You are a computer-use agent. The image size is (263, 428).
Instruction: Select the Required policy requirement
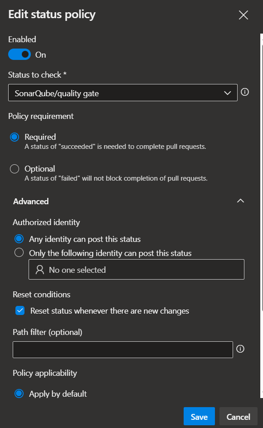point(15,137)
